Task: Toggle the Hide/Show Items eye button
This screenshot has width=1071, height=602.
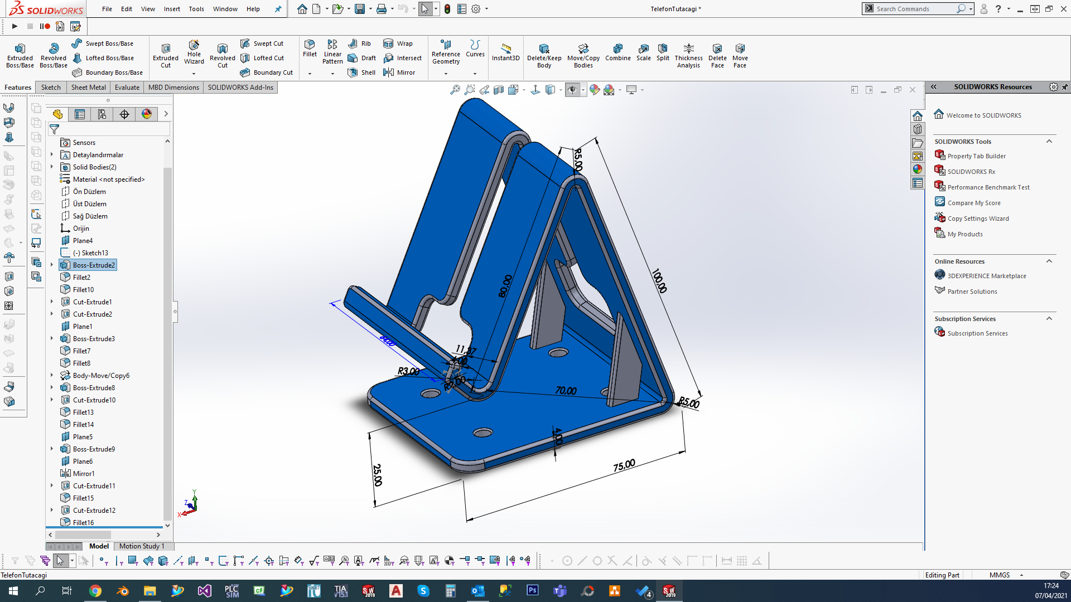Action: coord(572,90)
